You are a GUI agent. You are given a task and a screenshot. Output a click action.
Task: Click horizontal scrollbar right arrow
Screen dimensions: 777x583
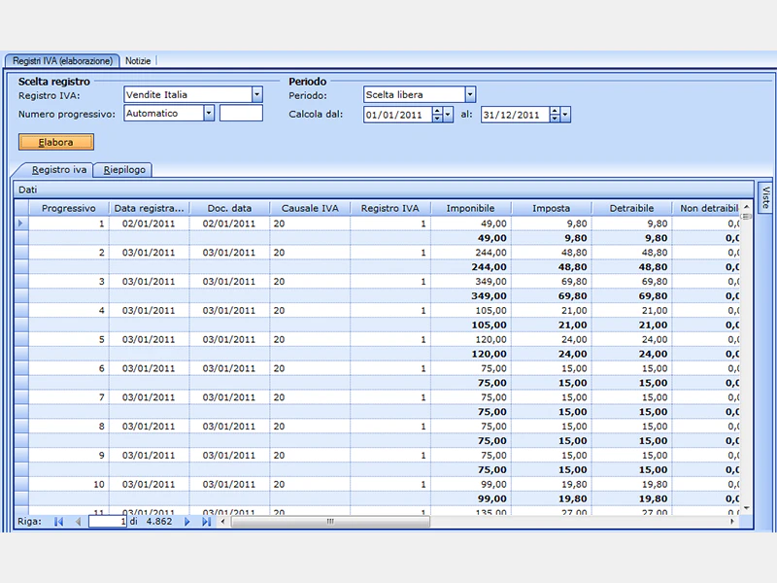point(732,522)
